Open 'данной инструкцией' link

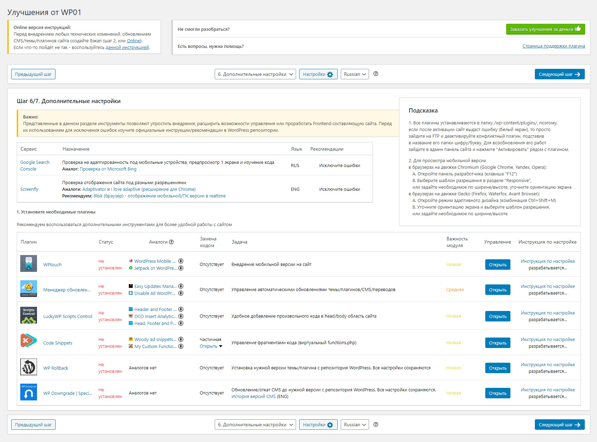(127, 48)
